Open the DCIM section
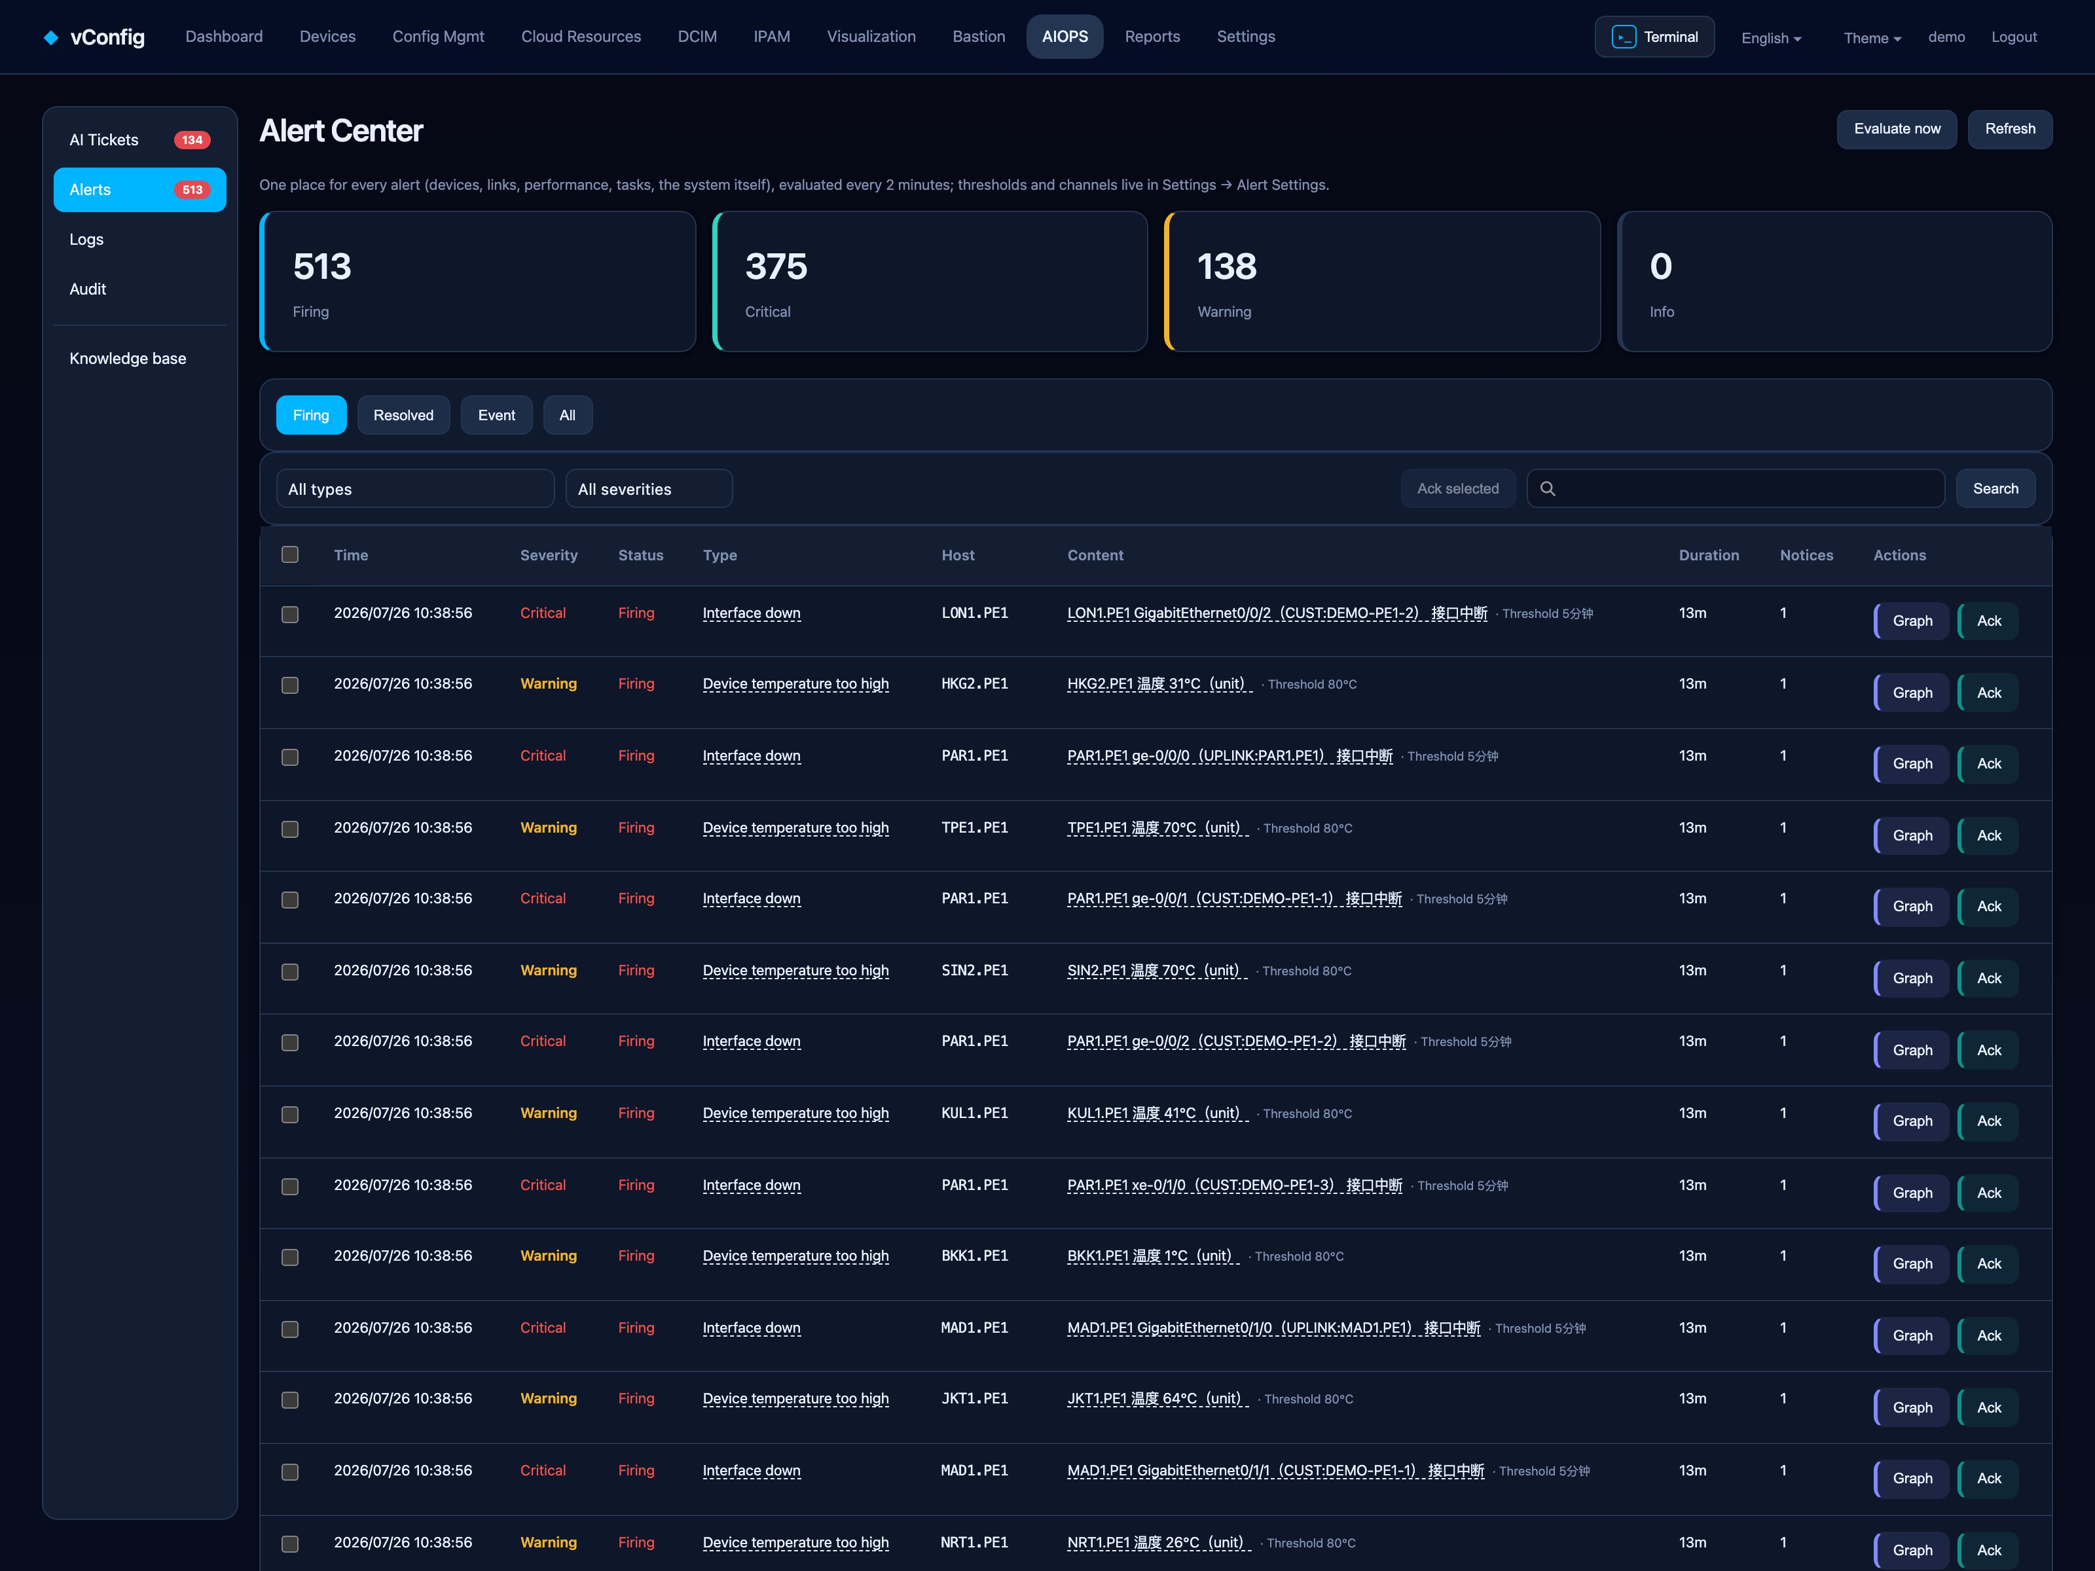The image size is (2095, 1571). 697,37
